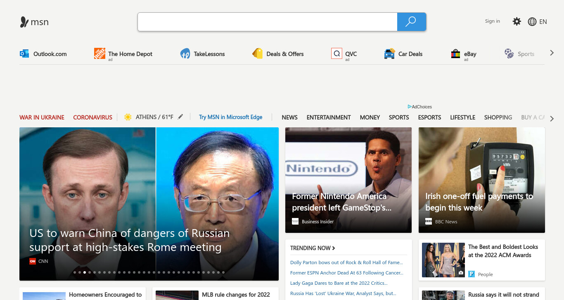Screen dimensions: 564x300
Task: Click camera gallery icon on ACM Awards thumbnail
Action: pyautogui.click(x=461, y=273)
